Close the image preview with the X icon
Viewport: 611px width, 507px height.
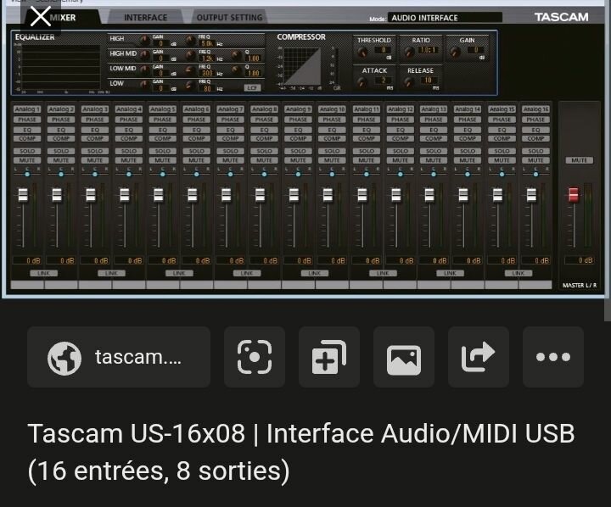(41, 17)
